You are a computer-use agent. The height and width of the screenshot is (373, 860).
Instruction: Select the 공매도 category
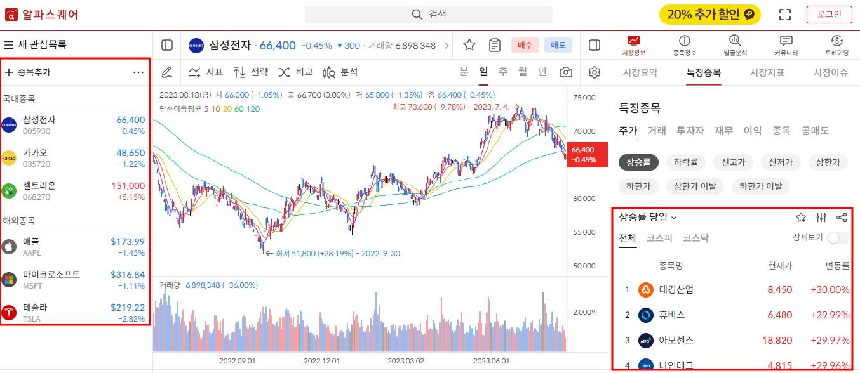click(x=815, y=131)
